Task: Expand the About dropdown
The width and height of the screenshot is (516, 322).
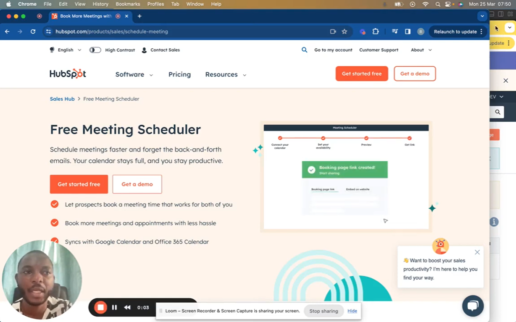Action: point(421,50)
